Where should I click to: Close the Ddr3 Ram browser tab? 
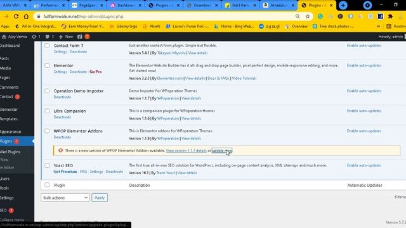[x=254, y=5]
